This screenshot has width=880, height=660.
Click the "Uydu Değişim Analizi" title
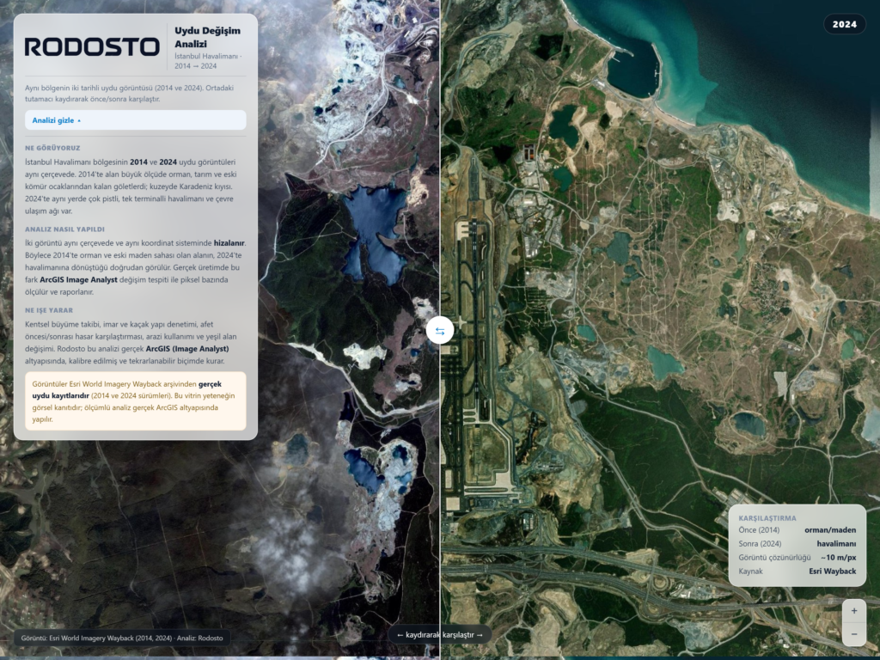[x=207, y=37]
